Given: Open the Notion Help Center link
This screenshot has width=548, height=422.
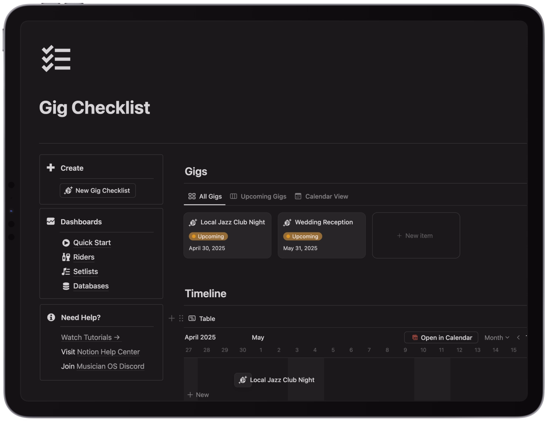Looking at the screenshot, I should pos(108,352).
